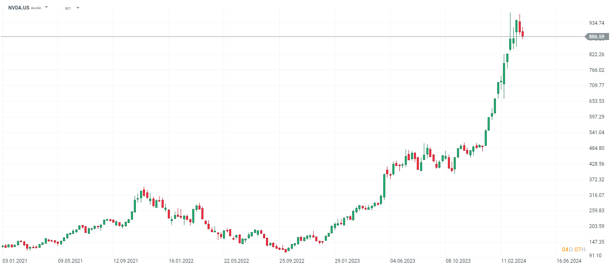Open the NVDA.US symbol dropdown arrow

tap(46, 7)
